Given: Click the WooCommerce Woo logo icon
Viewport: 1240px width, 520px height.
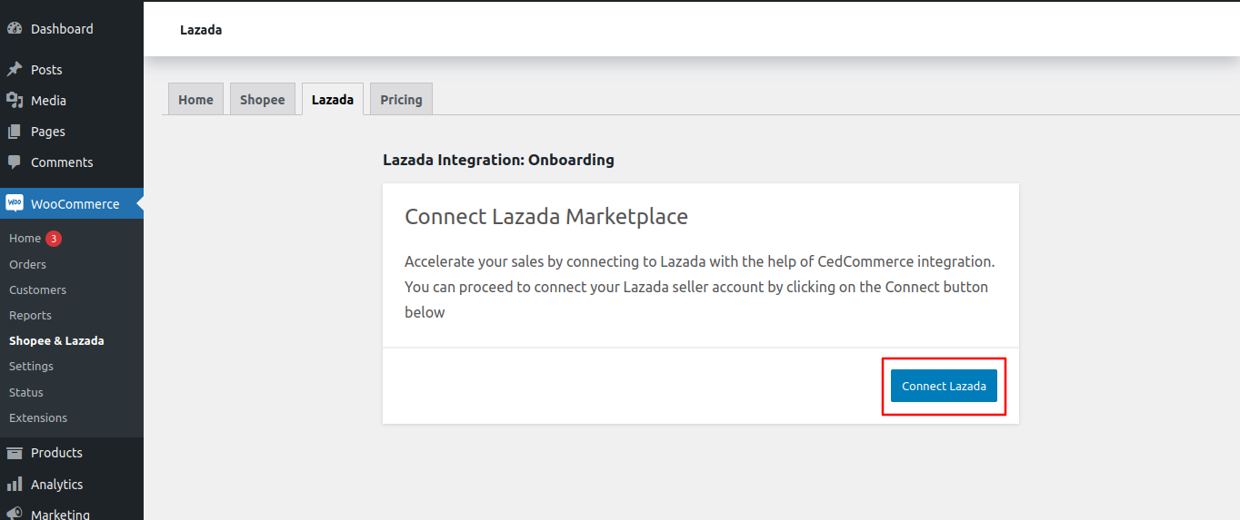Looking at the screenshot, I should pyautogui.click(x=15, y=204).
